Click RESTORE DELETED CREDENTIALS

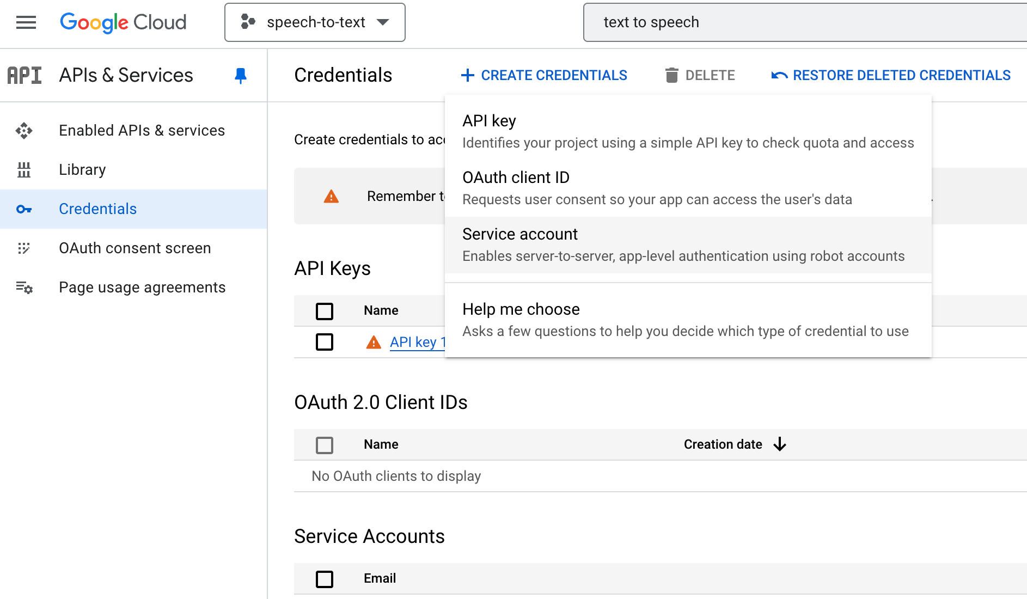901,75
